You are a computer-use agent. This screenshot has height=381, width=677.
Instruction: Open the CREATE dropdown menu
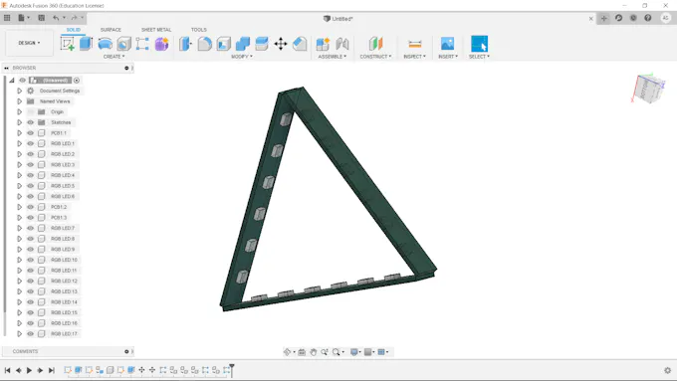pos(113,57)
